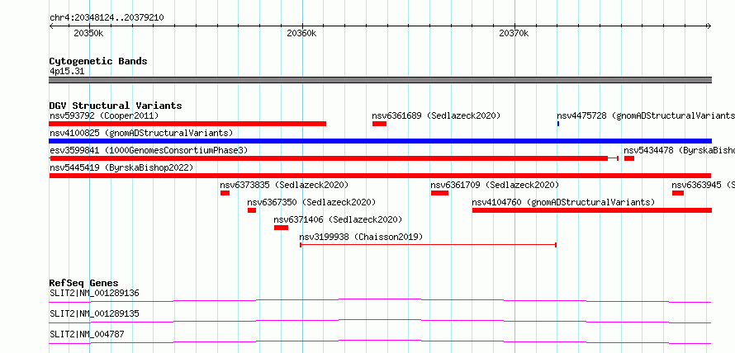Click the tiny blue marker under nsv4475728
735x353 pixels.
[x=558, y=124]
